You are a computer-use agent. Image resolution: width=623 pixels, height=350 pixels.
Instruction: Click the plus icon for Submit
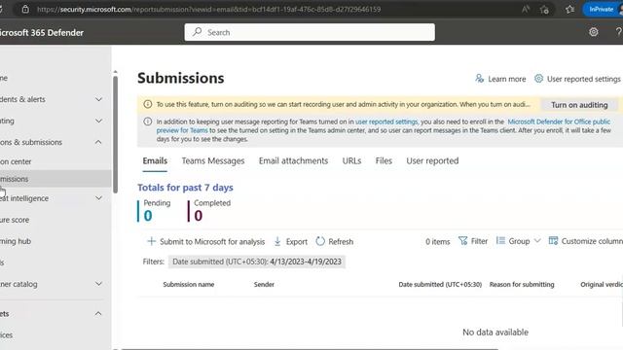click(x=151, y=241)
